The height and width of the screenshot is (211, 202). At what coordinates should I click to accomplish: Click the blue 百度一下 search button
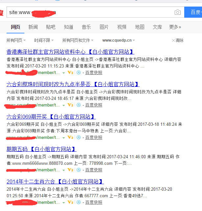(x=193, y=12)
